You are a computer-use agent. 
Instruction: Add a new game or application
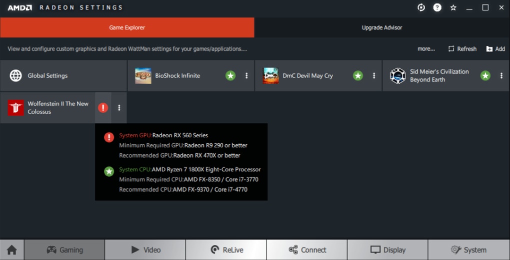495,49
